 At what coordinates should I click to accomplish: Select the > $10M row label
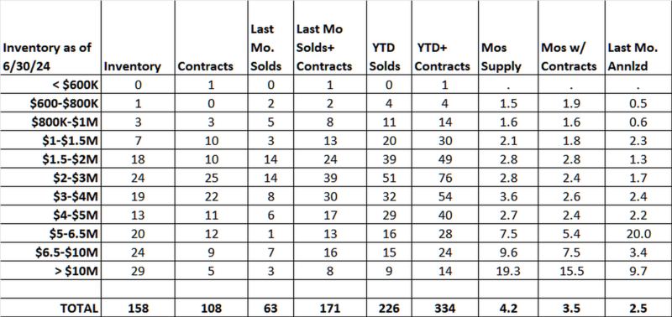75,270
